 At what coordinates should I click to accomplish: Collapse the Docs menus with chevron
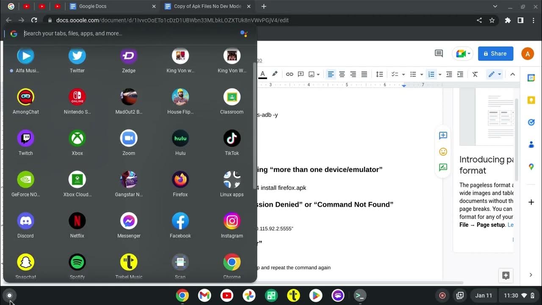[512, 74]
